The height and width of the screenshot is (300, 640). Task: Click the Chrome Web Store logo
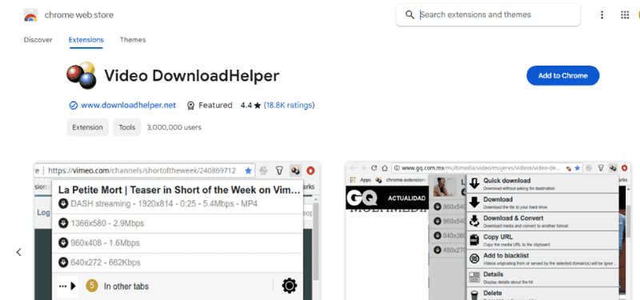point(30,15)
